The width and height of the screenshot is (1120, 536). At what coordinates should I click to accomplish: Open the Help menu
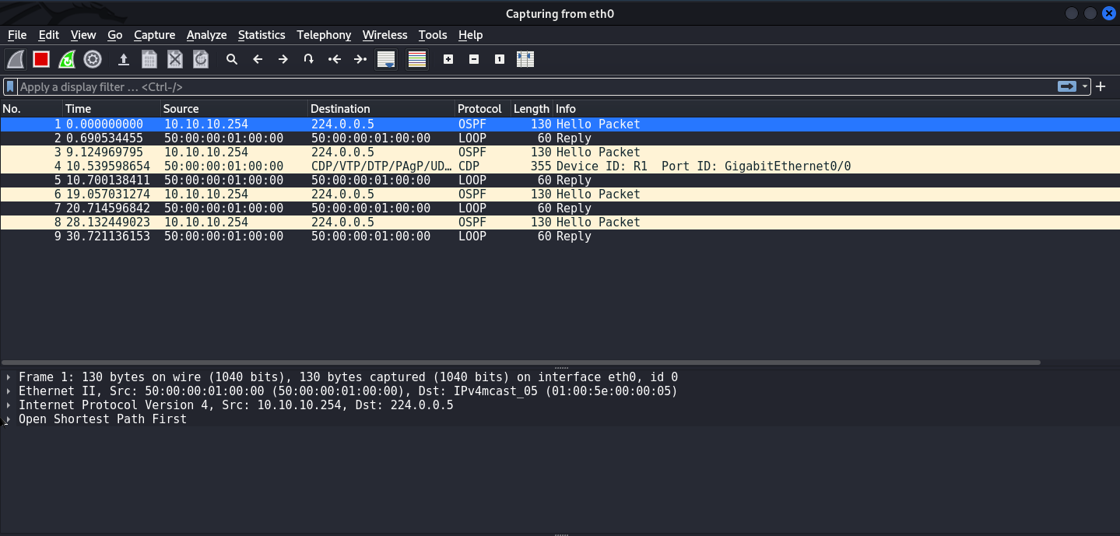pos(471,35)
